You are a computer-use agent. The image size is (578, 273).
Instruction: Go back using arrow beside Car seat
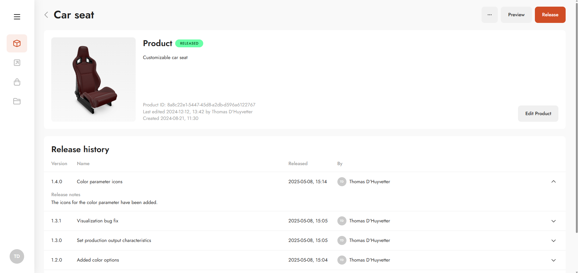(x=46, y=15)
